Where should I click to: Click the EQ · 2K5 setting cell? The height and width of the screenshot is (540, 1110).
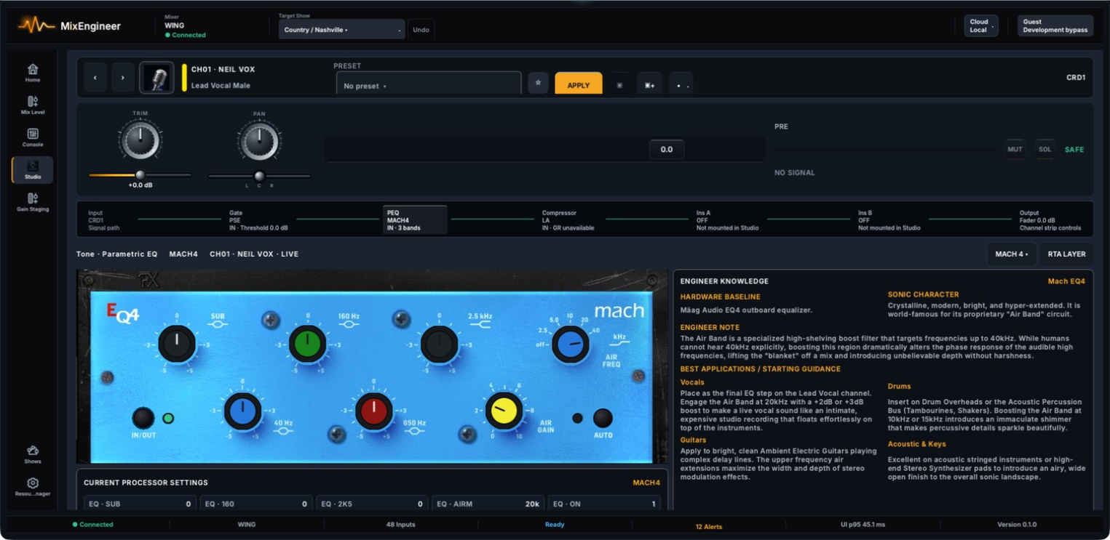[x=372, y=504]
